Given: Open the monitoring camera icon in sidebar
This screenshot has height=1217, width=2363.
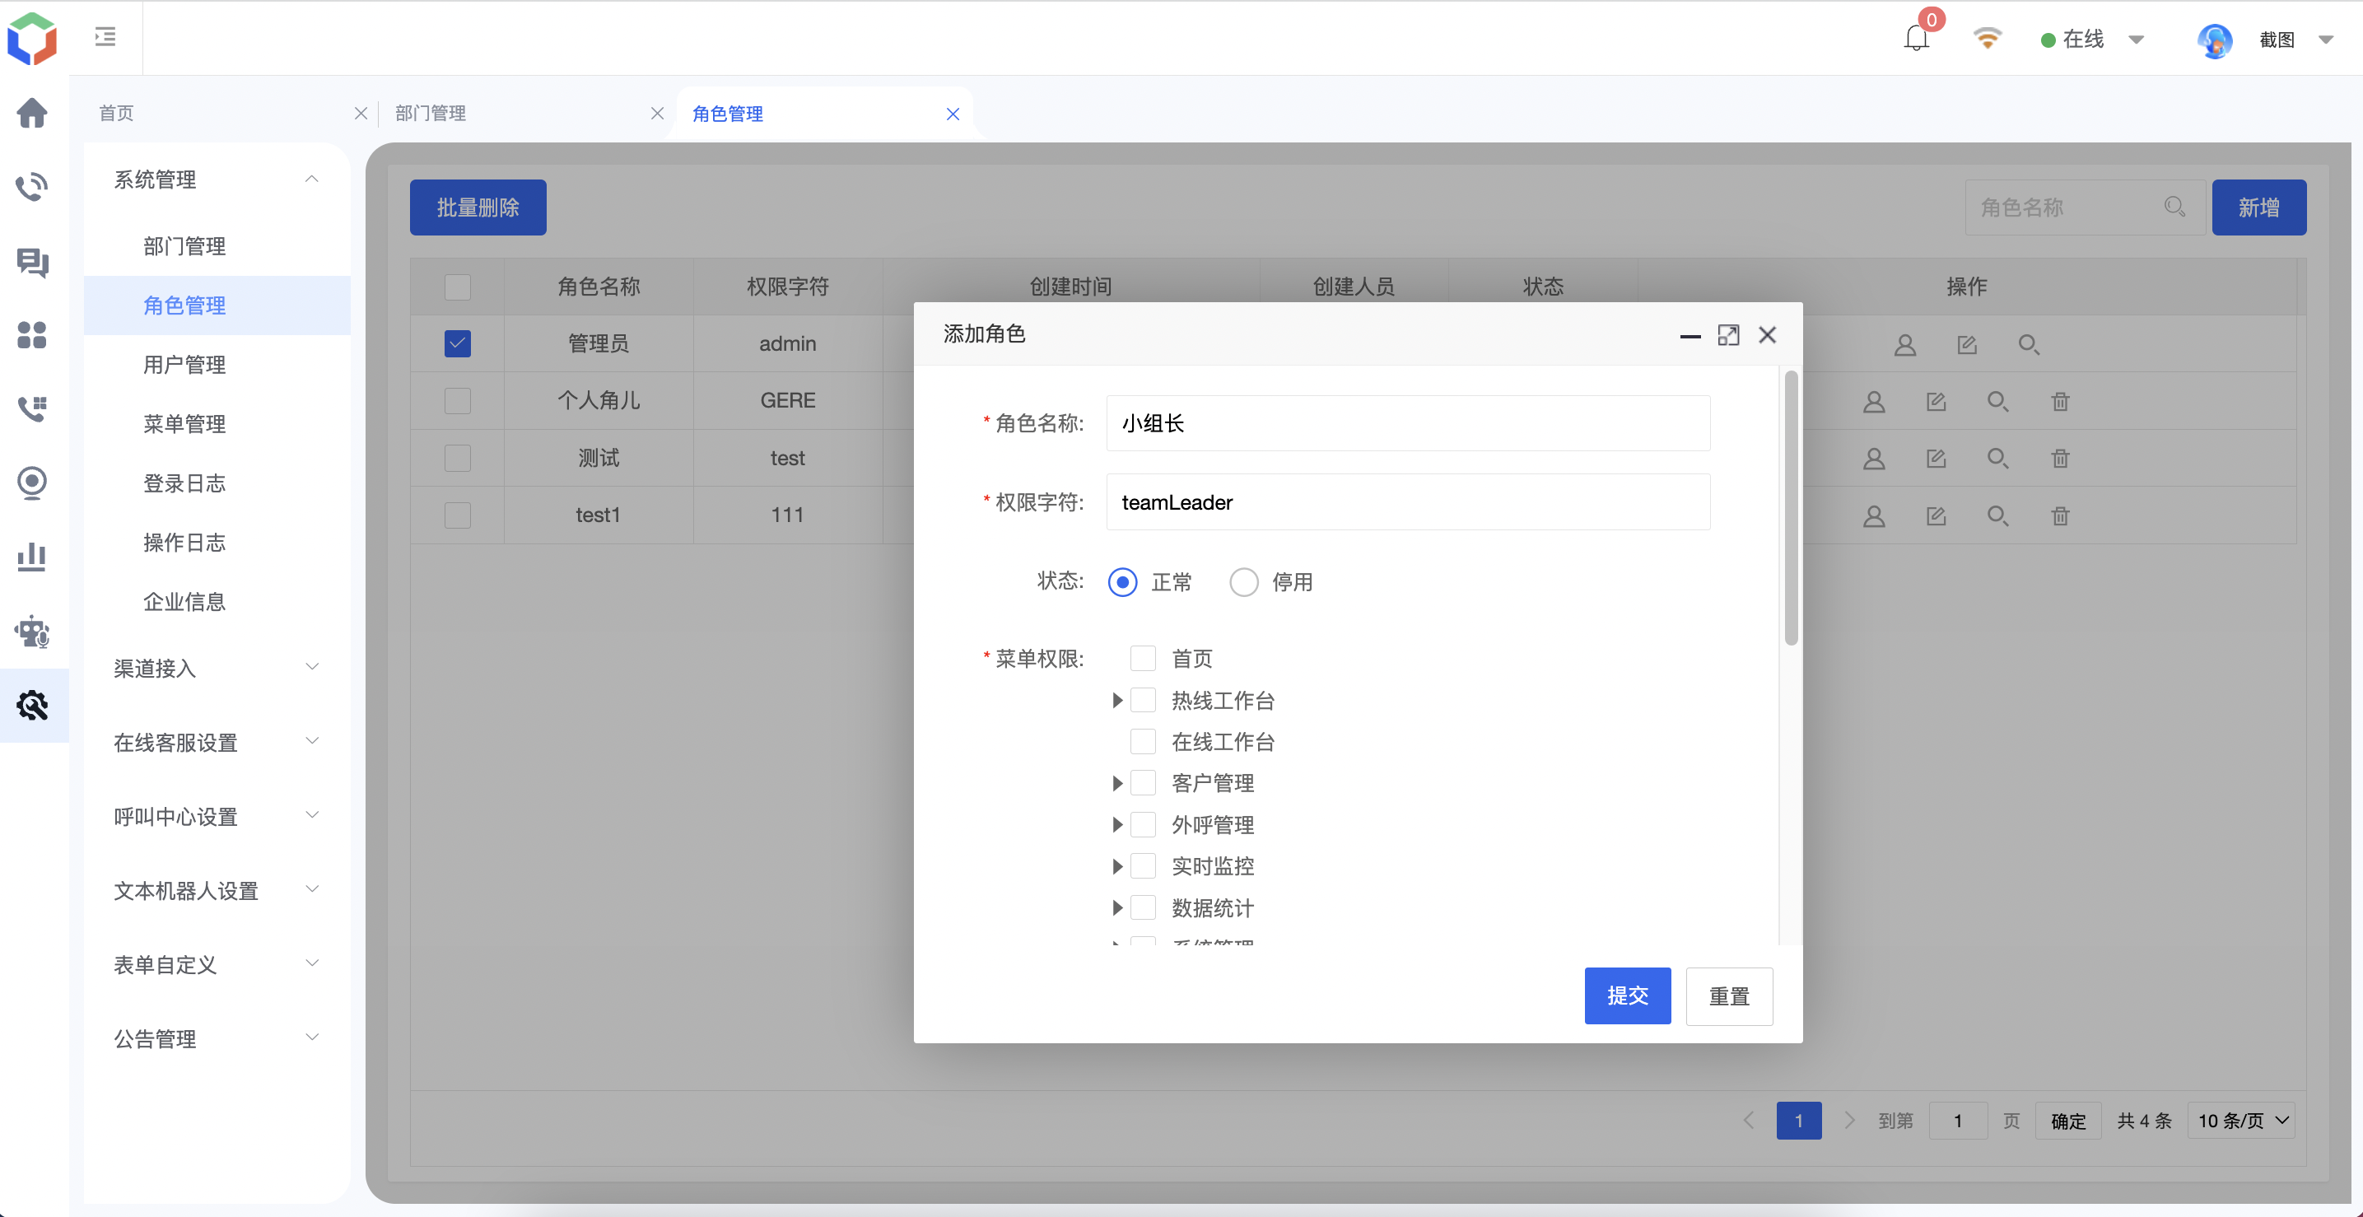Looking at the screenshot, I should [x=32, y=483].
